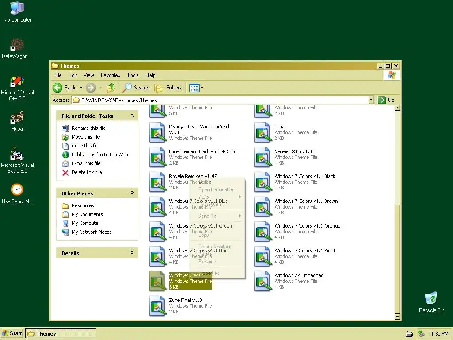Image resolution: width=453 pixels, height=340 pixels.
Task: Go Back using the green arrow button
Action: [x=58, y=88]
